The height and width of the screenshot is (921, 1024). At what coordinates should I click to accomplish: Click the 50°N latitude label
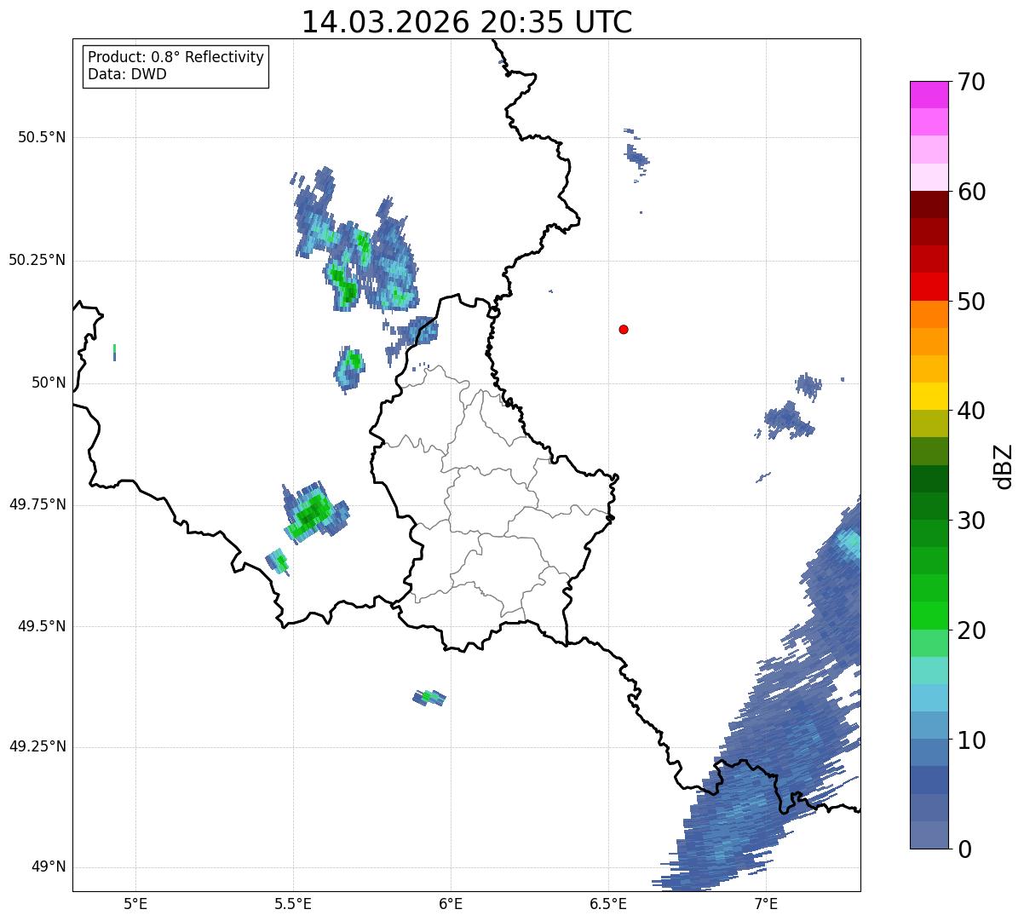tap(49, 383)
